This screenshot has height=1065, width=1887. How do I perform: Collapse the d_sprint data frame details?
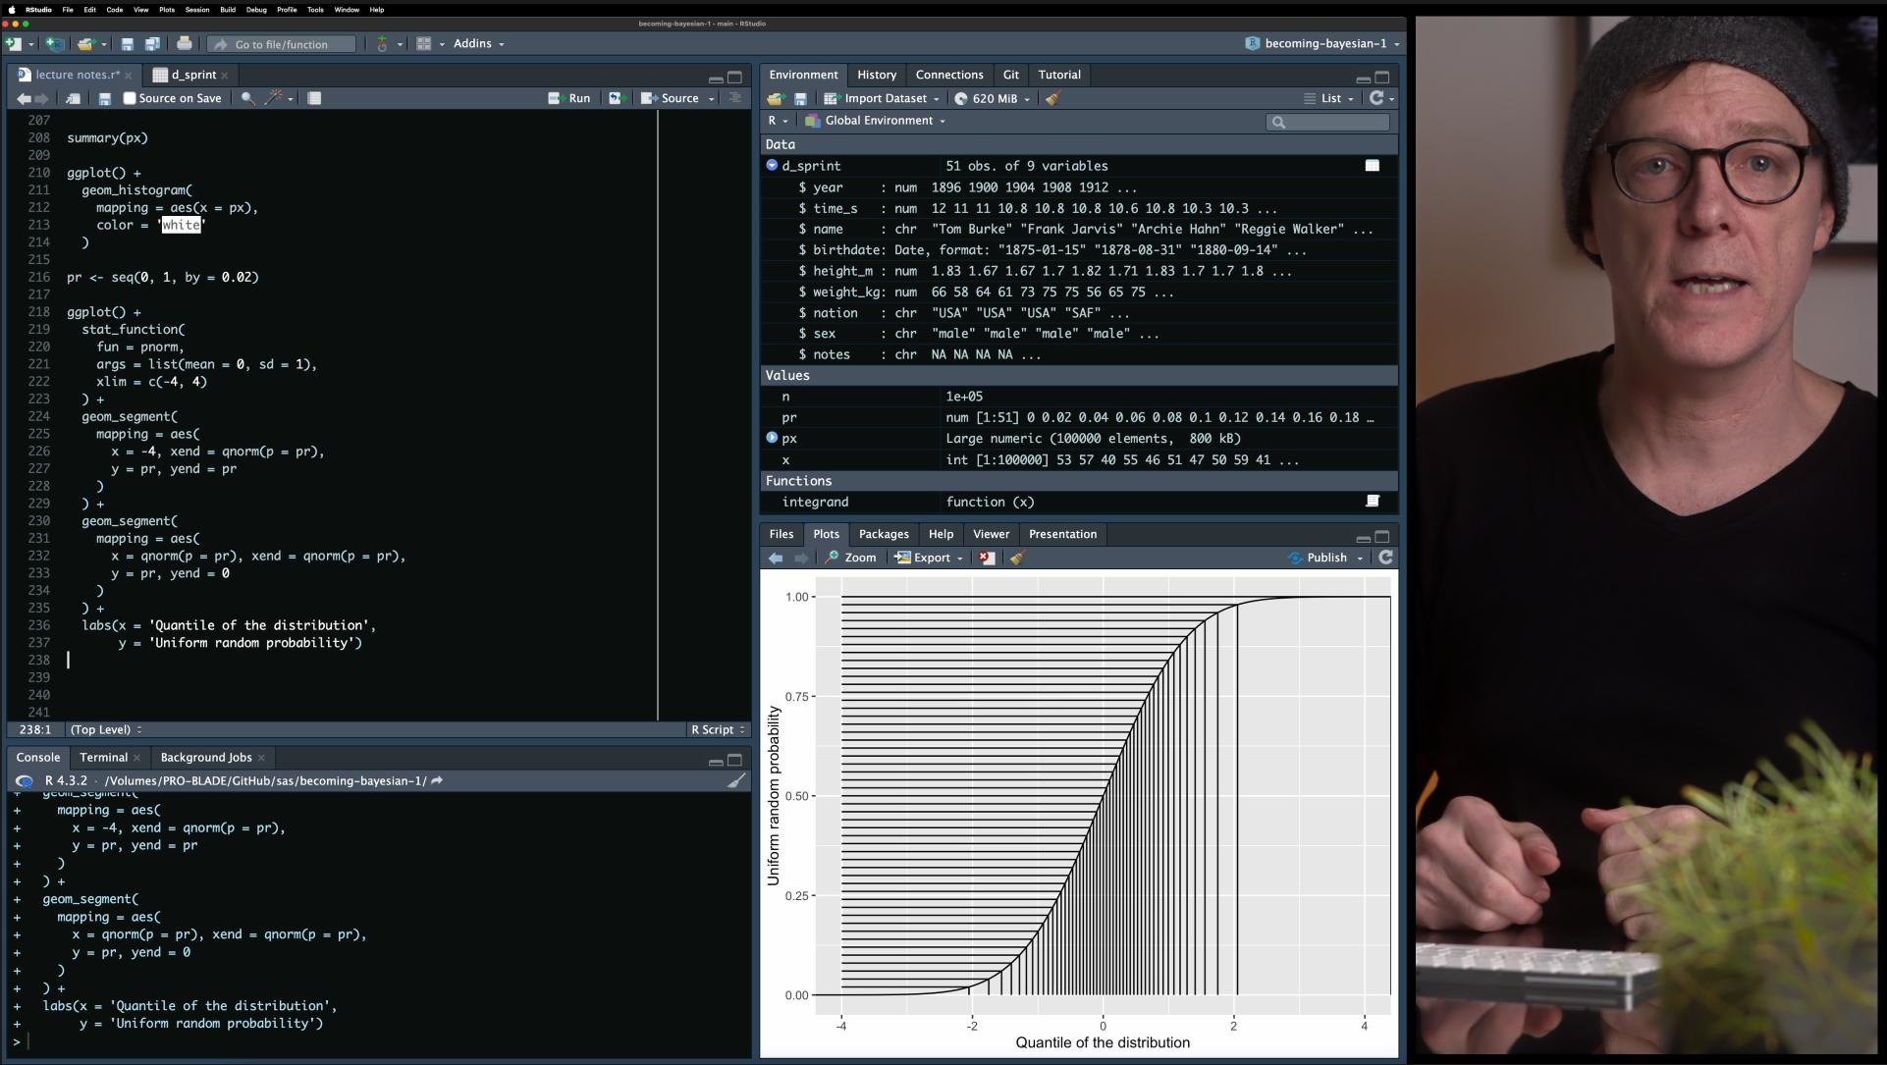click(772, 165)
